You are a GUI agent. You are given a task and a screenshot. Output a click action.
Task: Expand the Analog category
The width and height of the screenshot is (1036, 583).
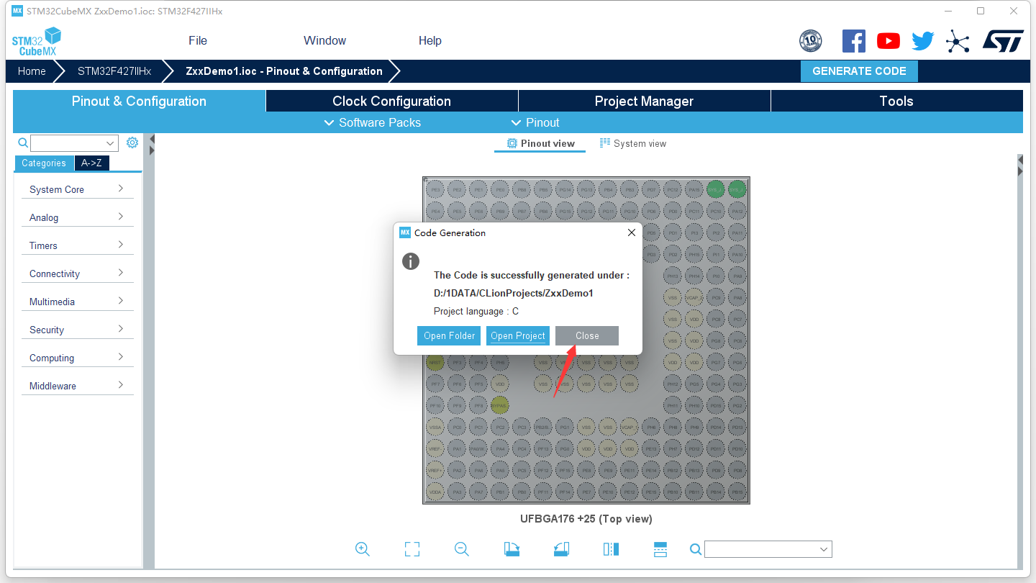(x=78, y=217)
